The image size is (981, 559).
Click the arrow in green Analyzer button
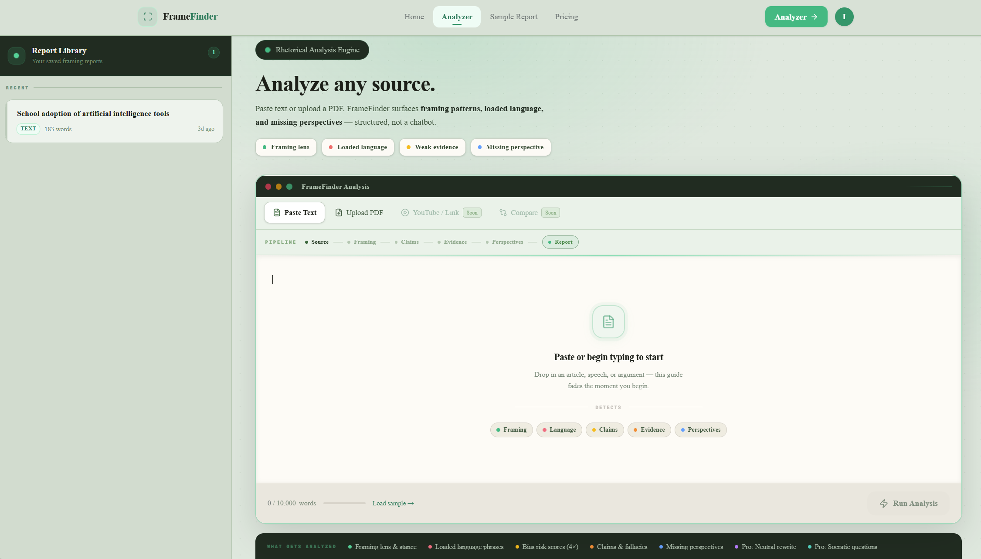pyautogui.click(x=814, y=17)
